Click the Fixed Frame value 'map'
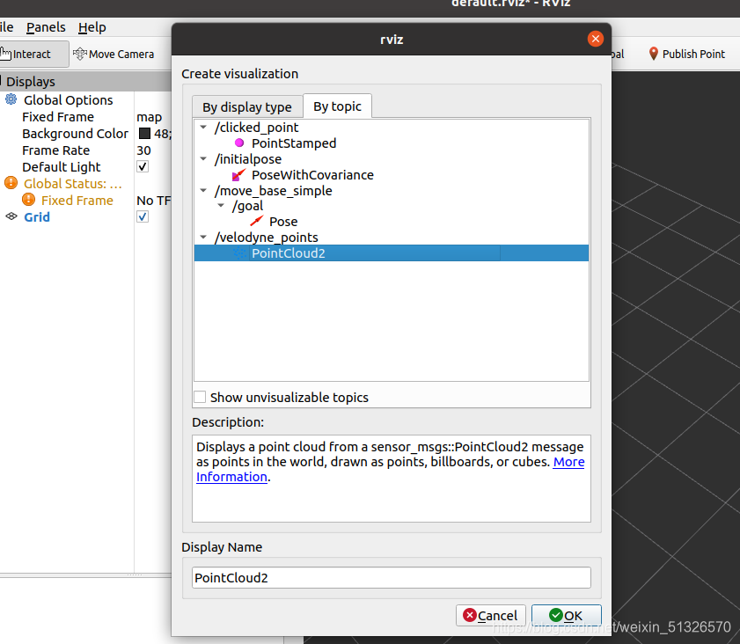This screenshot has height=644, width=740. click(x=149, y=117)
